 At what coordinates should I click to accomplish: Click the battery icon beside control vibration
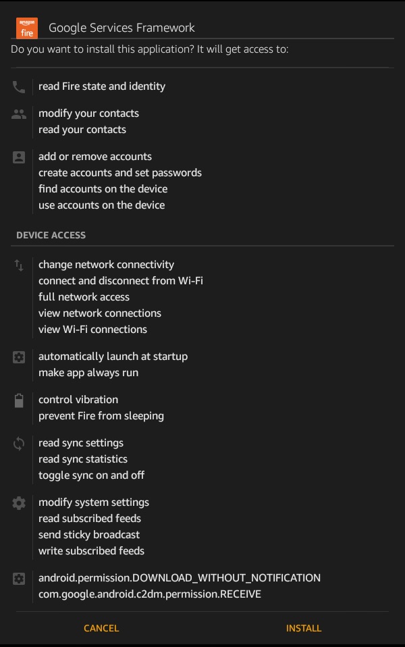pos(19,400)
